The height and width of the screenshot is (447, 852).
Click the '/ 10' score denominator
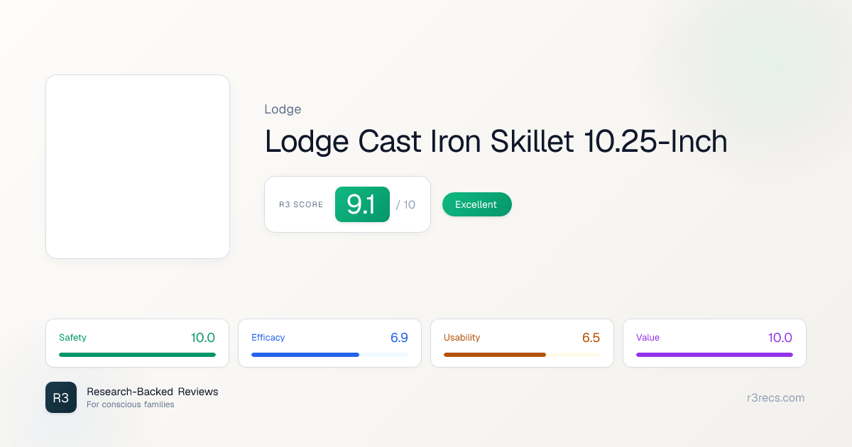(406, 204)
